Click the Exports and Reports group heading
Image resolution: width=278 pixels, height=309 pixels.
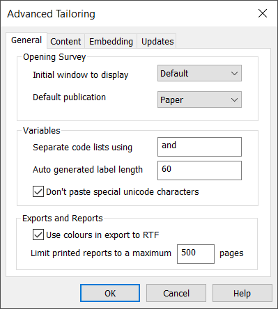pyautogui.click(x=63, y=219)
